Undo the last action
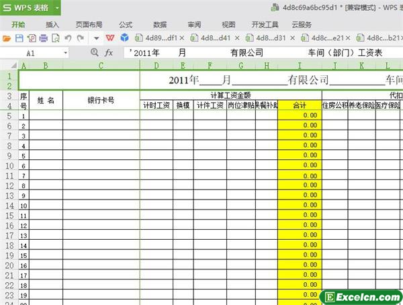Viewport: 403px width, 305px height. tap(68, 38)
